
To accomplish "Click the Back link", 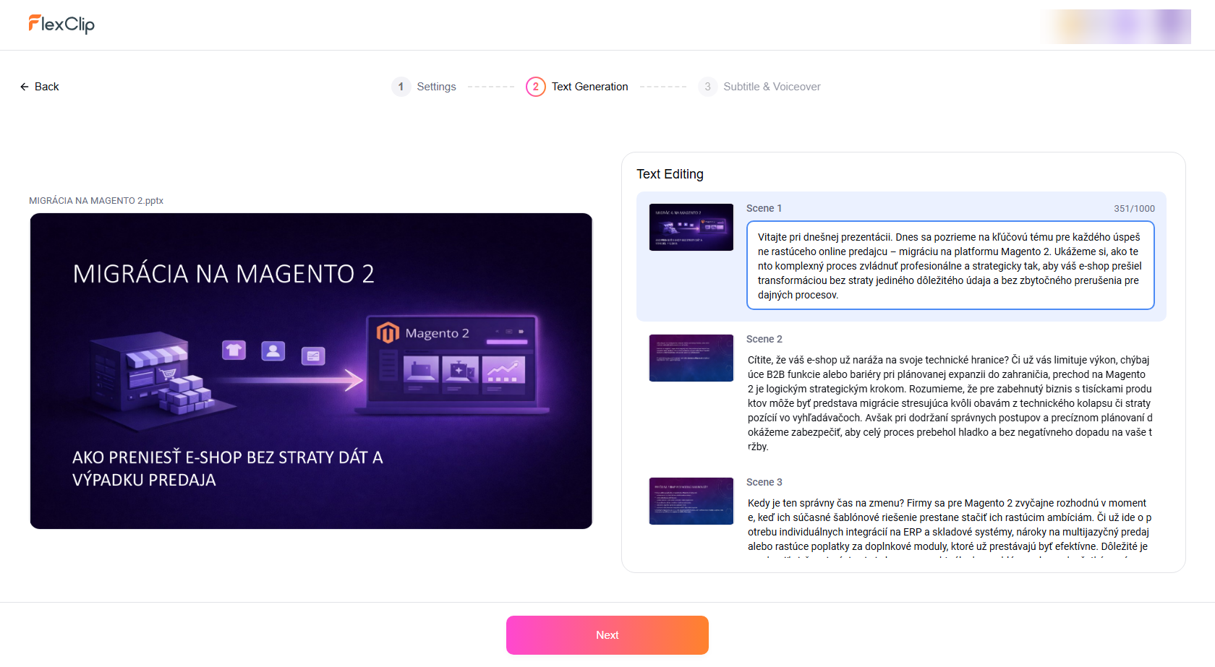I will coord(46,86).
